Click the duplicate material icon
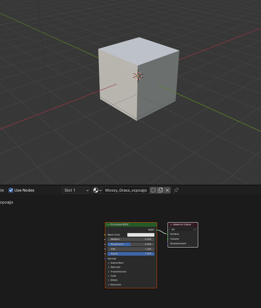Screen dimensions: 261x308 tap(160, 190)
